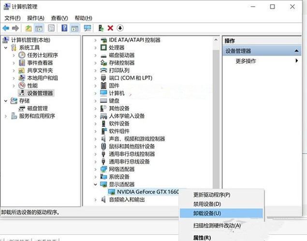
Task: Select 磁盘管理 in left tree
Action: (x=37, y=108)
